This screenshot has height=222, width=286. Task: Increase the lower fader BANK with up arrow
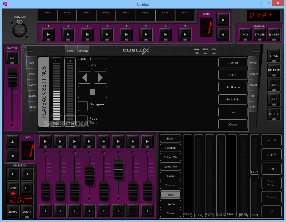(x=13, y=141)
